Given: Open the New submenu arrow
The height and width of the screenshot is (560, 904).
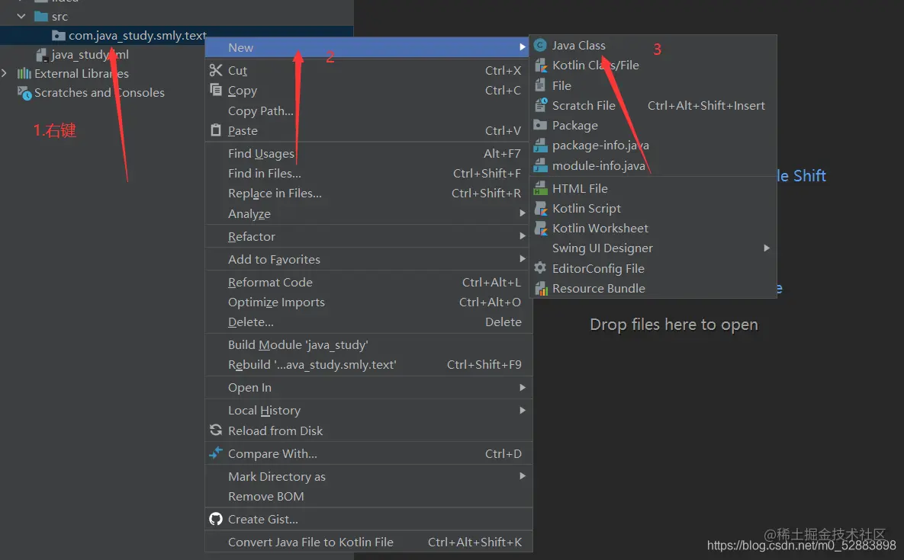Looking at the screenshot, I should (523, 47).
